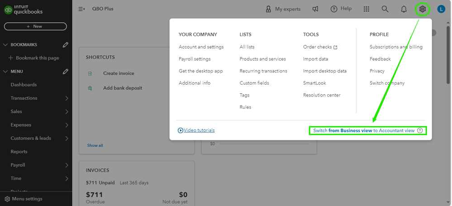Open the apps grid icon
This screenshot has height=206, width=452.
[366, 9]
